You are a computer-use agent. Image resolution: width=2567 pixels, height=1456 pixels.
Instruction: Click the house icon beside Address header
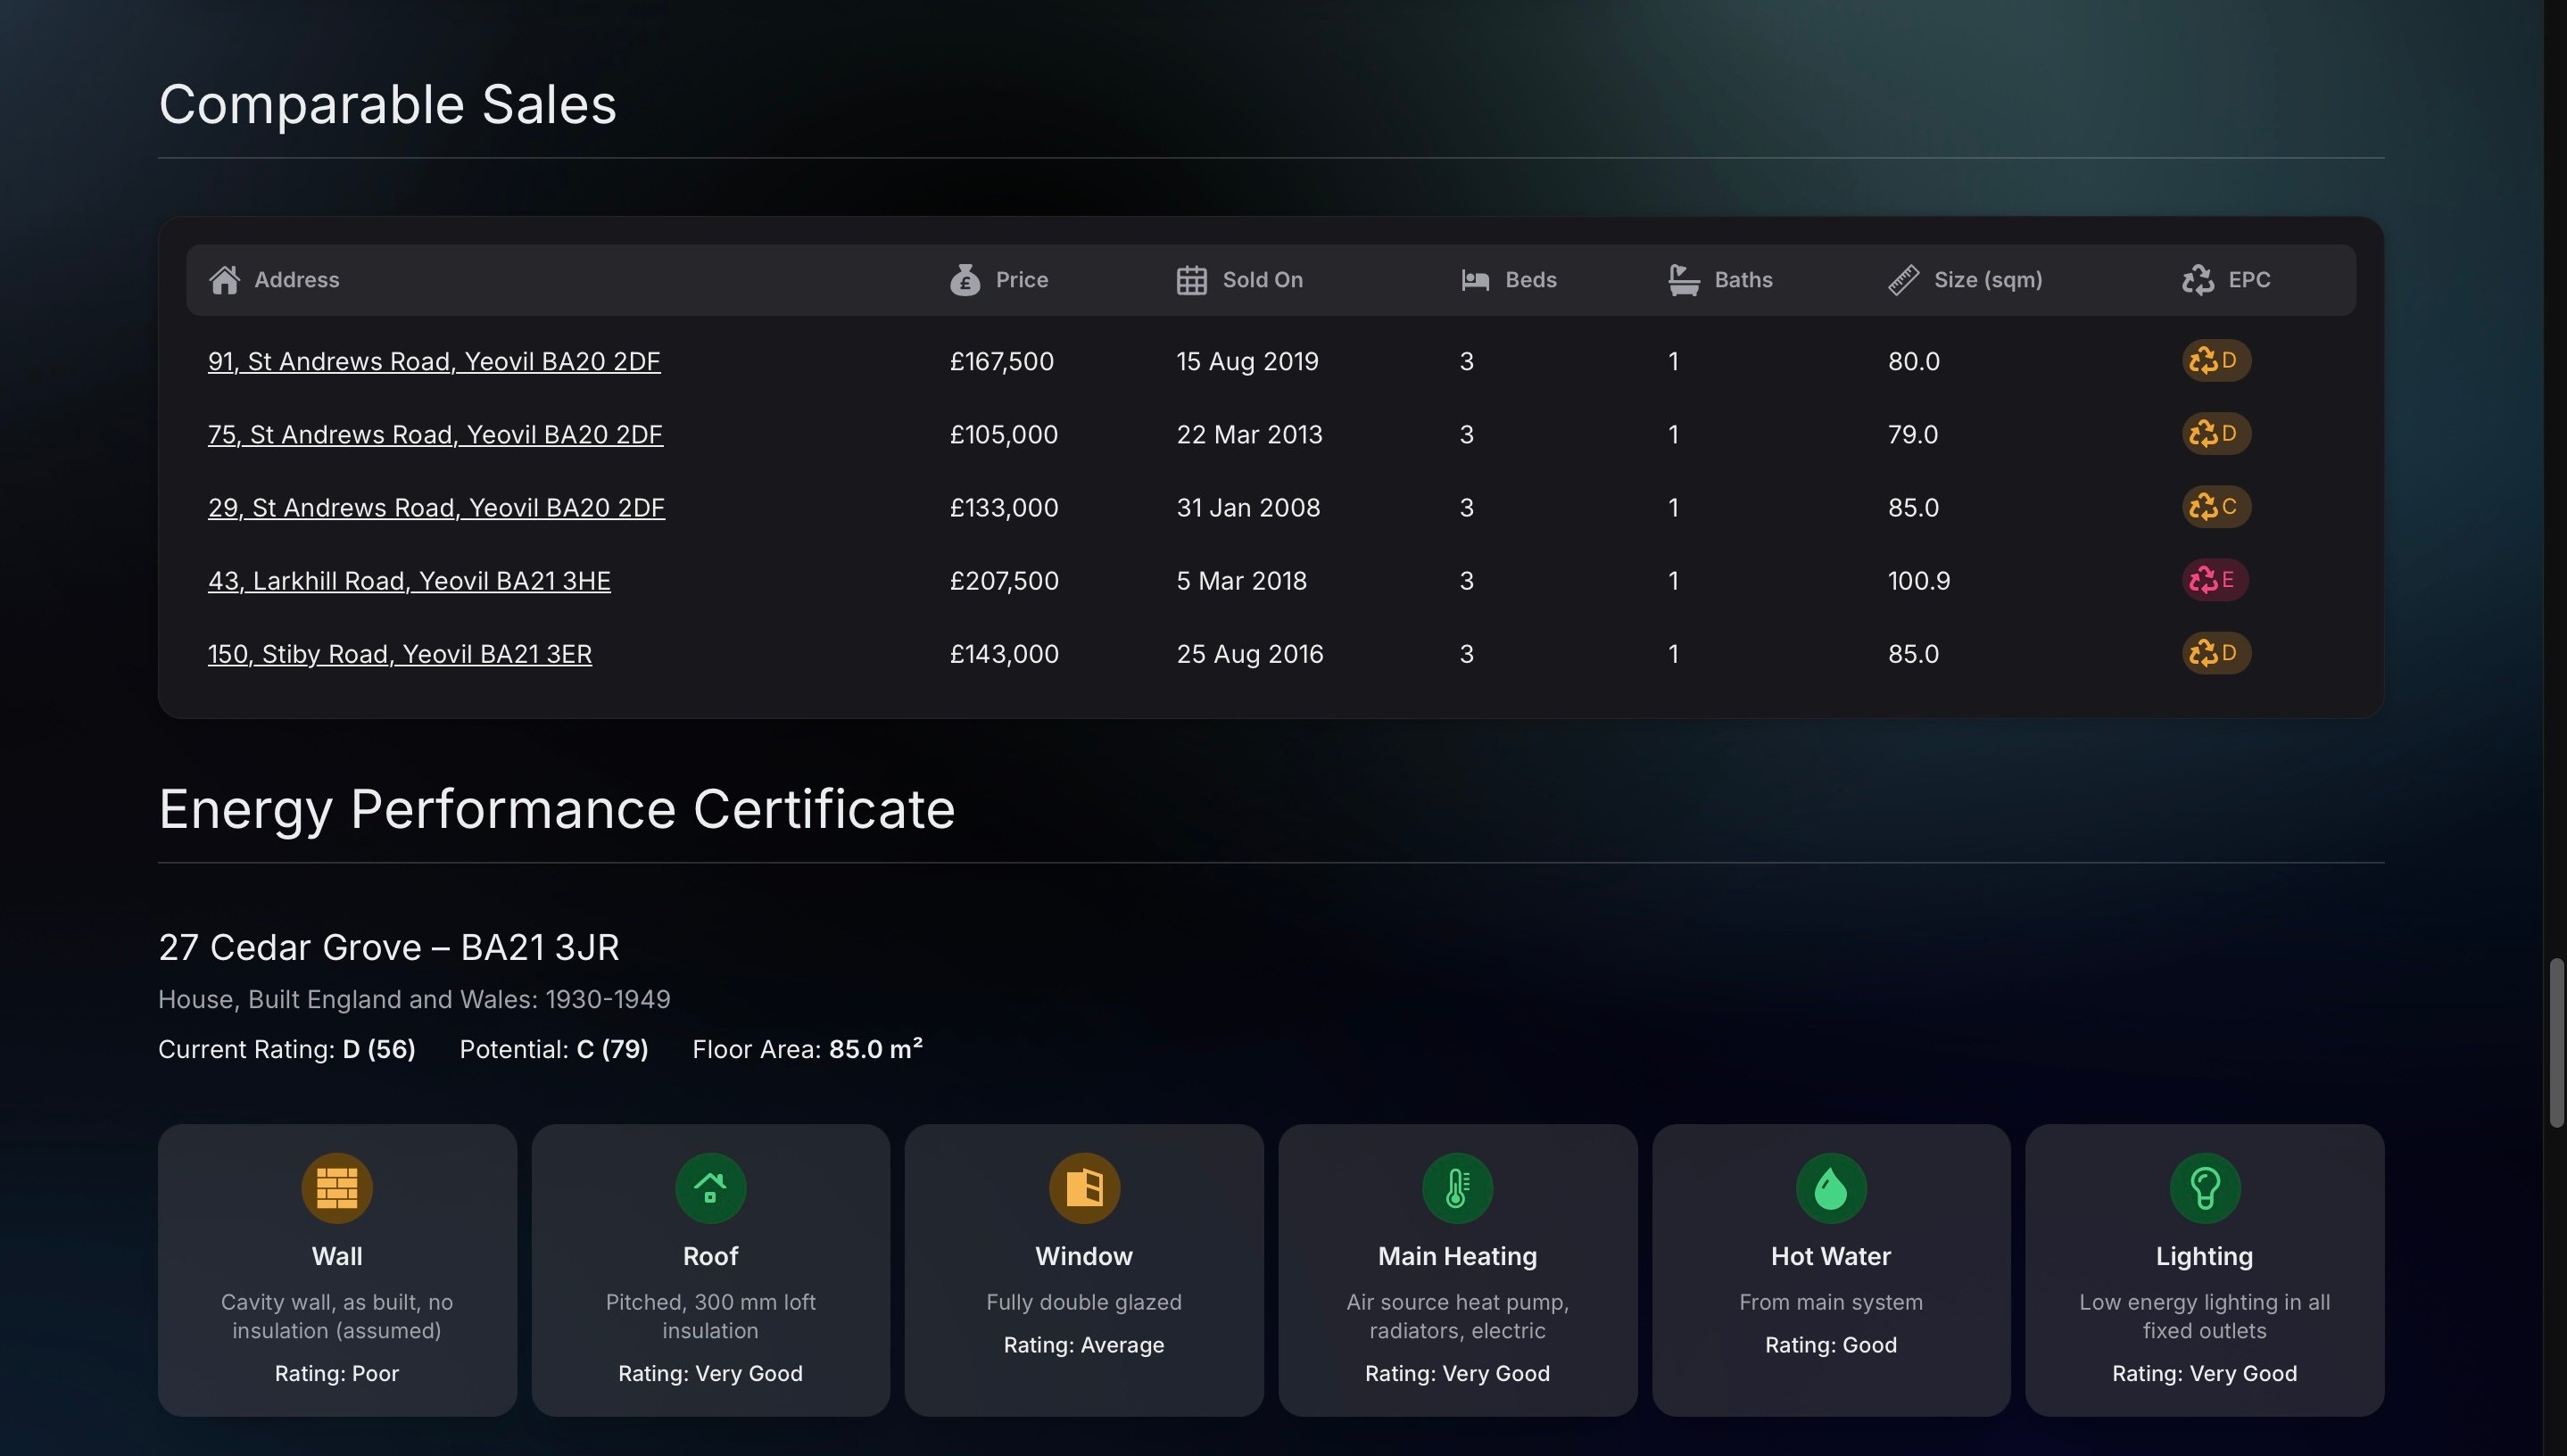tap(224, 280)
